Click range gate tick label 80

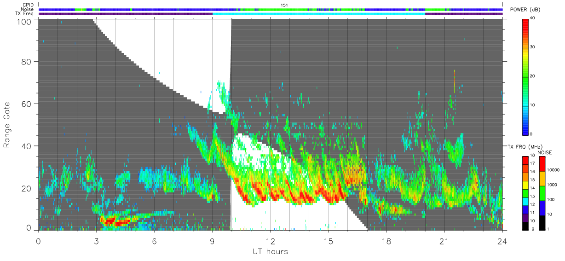coord(27,61)
